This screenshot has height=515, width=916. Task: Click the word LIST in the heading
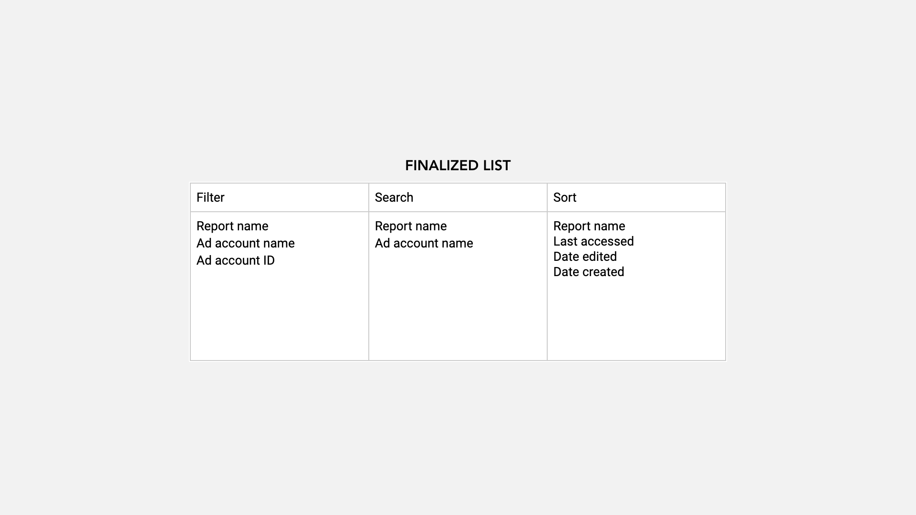click(x=497, y=165)
